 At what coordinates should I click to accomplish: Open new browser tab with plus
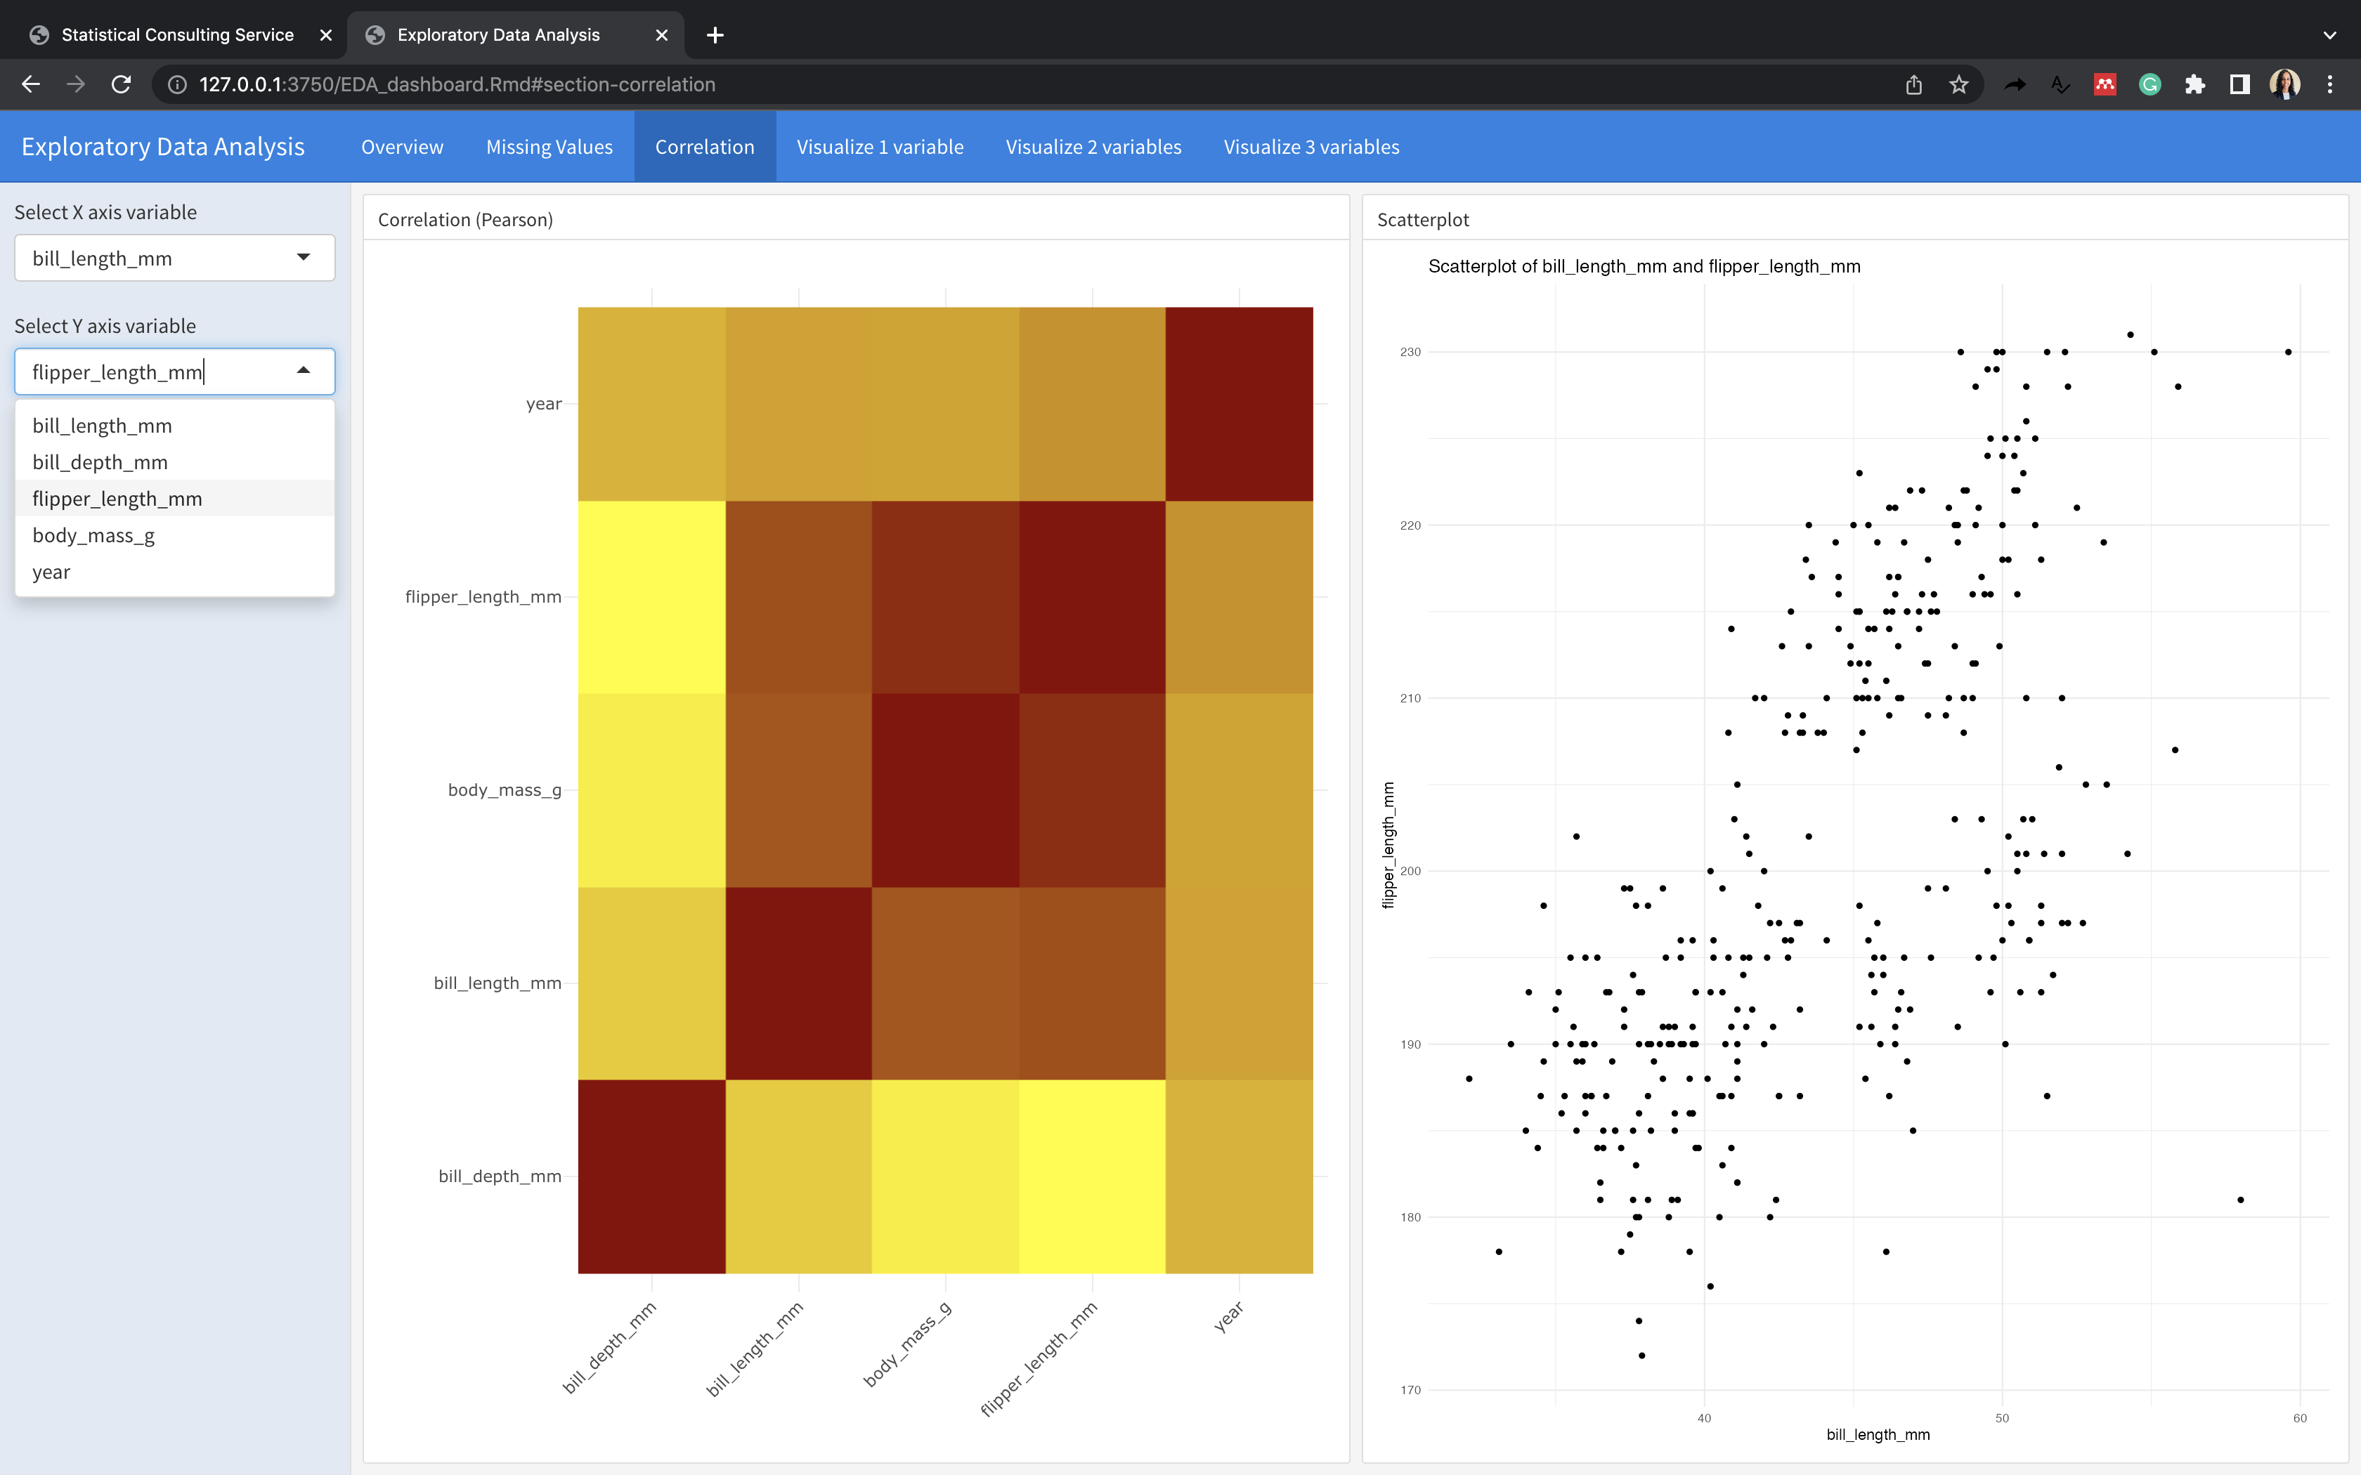[x=715, y=35]
